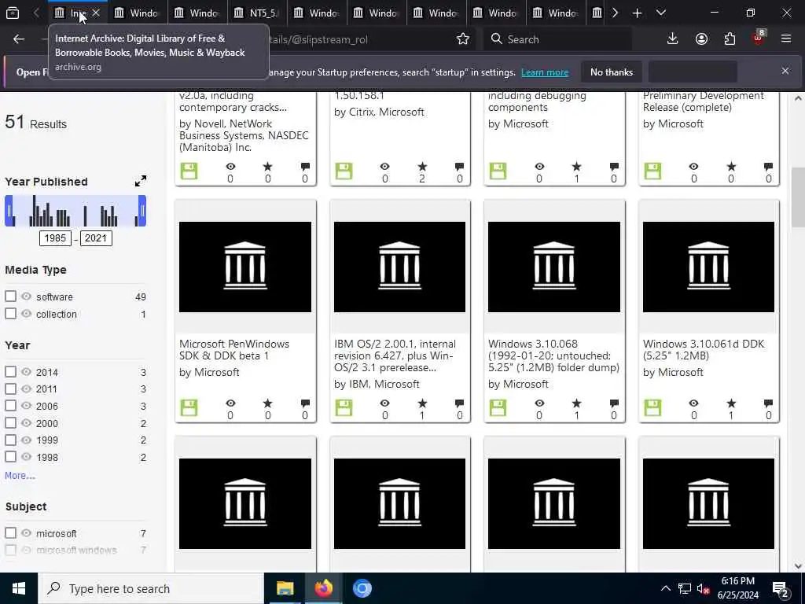Show hidden system tray icons chevron
This screenshot has height=604, width=805.
coord(665,588)
